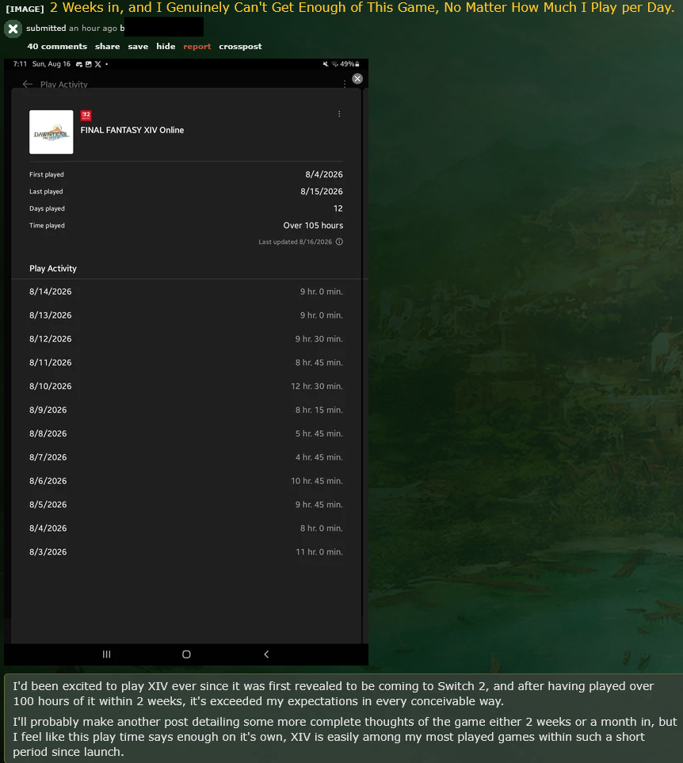Hide the post using the hide link
The width and height of the screenshot is (683, 763).
tap(166, 46)
